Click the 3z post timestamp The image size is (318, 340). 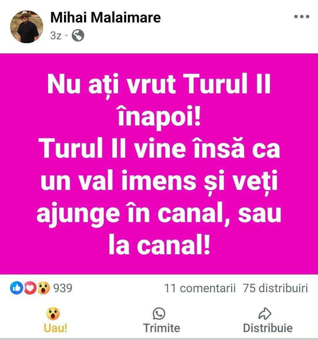[56, 35]
